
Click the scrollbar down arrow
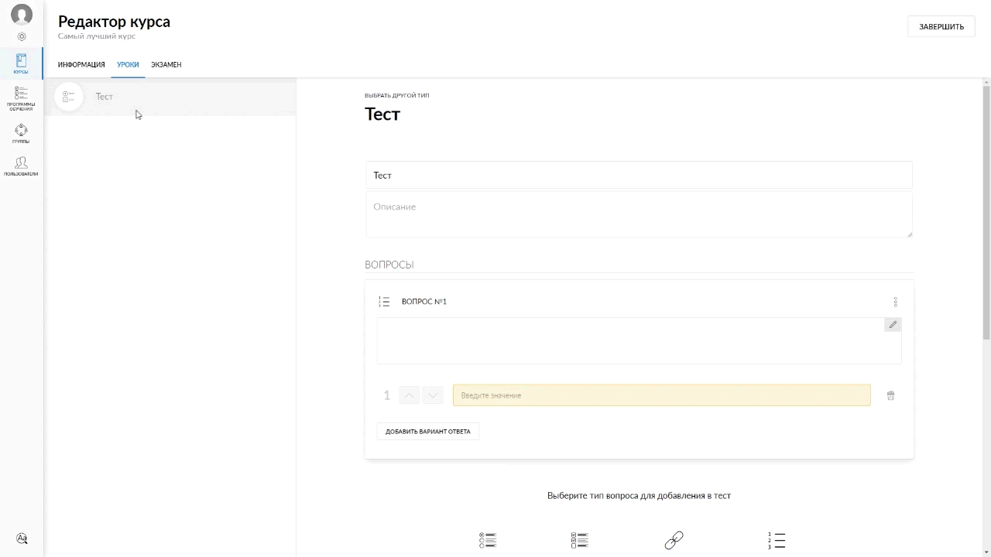click(x=986, y=552)
